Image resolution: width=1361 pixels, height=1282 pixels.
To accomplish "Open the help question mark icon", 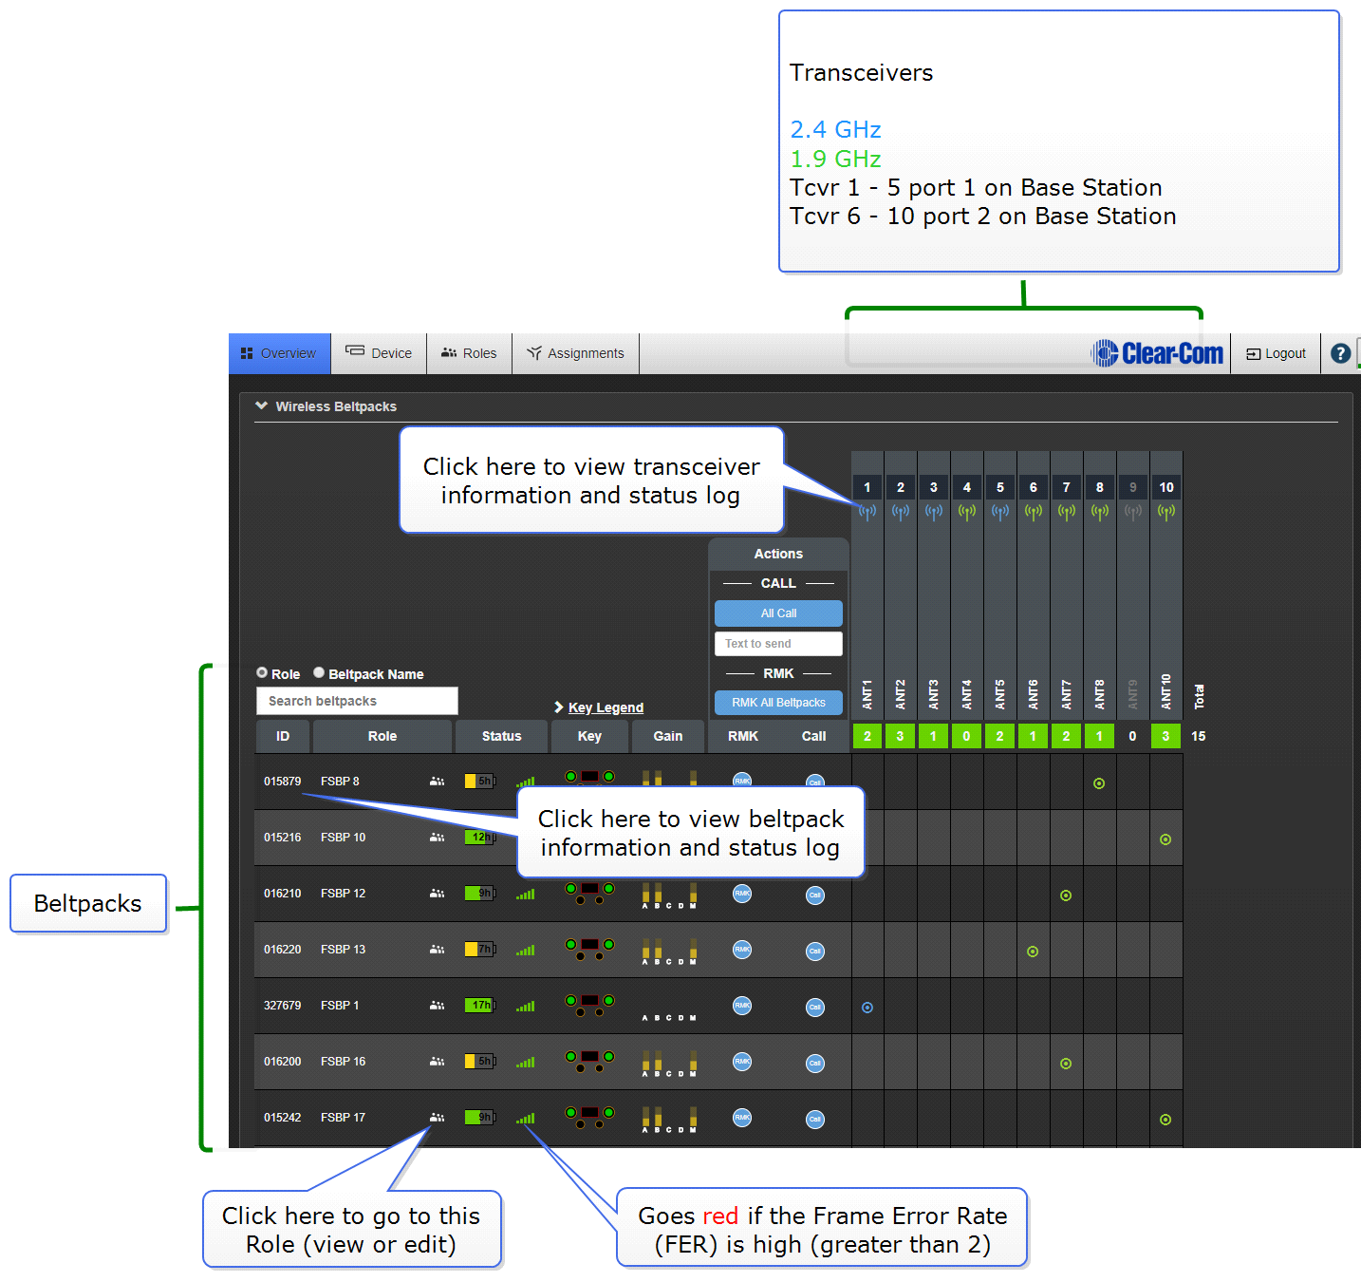I will 1340,353.
